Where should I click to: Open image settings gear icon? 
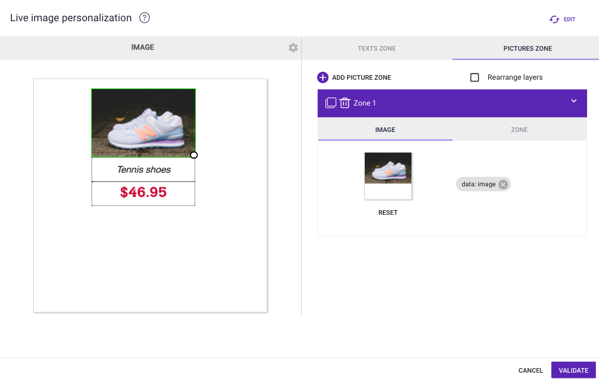pyautogui.click(x=293, y=48)
